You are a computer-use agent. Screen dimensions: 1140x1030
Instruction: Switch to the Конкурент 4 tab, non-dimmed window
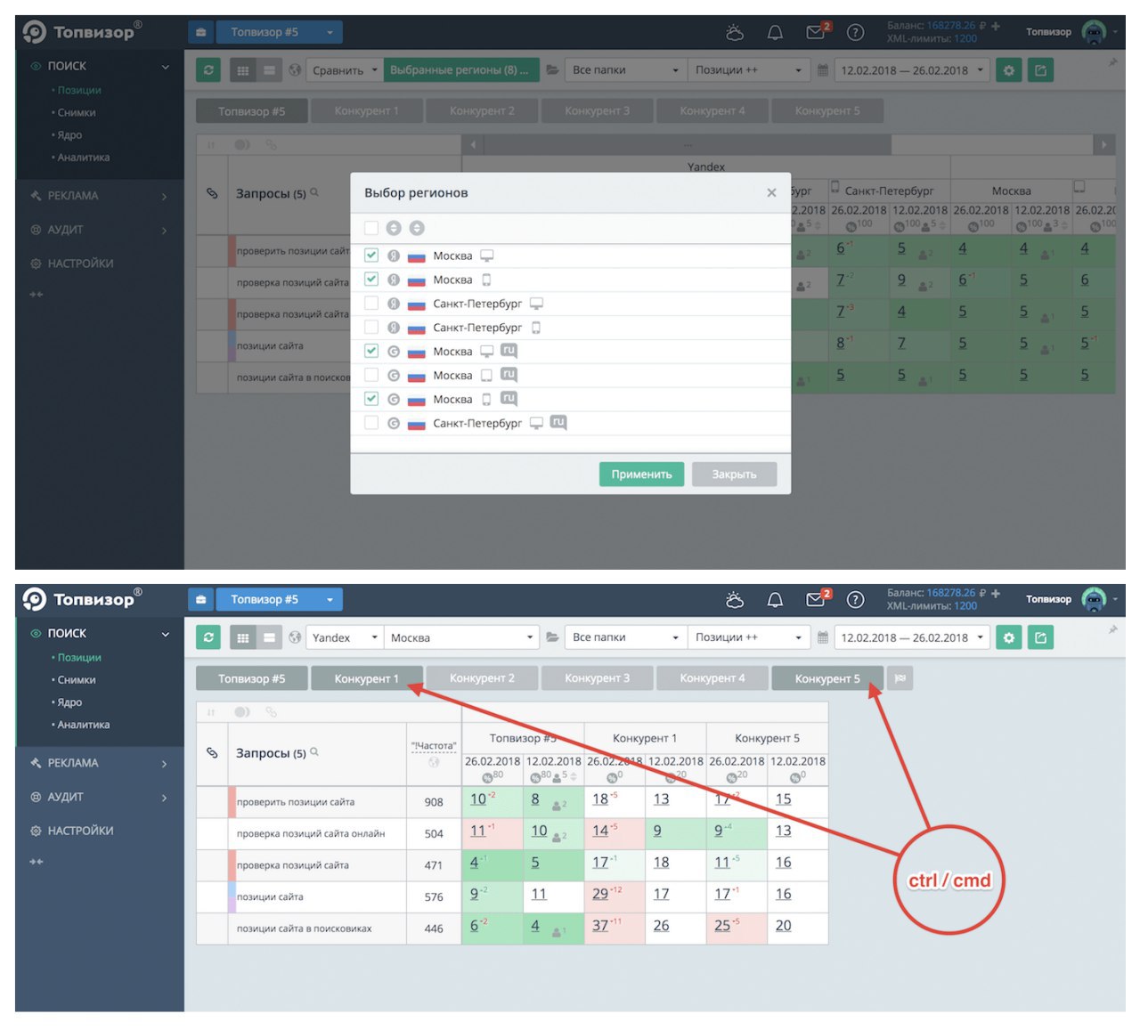(712, 678)
